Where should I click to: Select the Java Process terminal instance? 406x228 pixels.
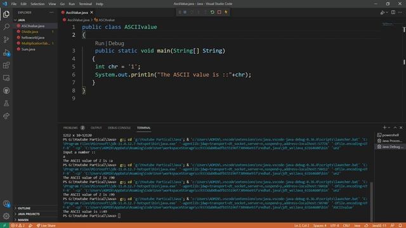click(390, 141)
